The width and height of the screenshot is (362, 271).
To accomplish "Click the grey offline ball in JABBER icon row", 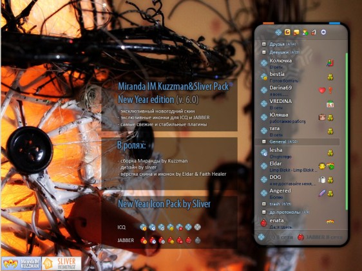I will (x=198, y=241).
